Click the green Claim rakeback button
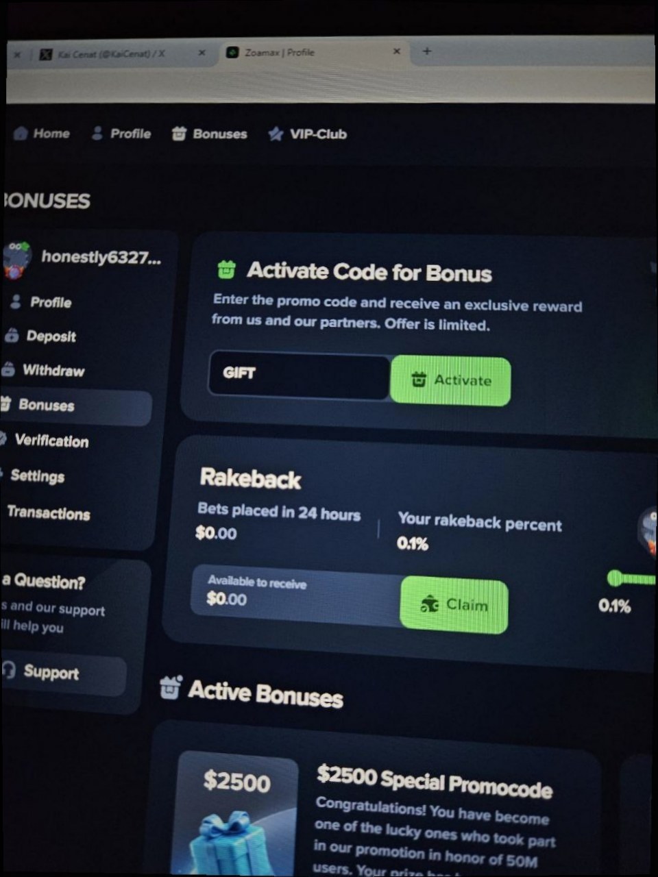The image size is (658, 877). click(454, 604)
